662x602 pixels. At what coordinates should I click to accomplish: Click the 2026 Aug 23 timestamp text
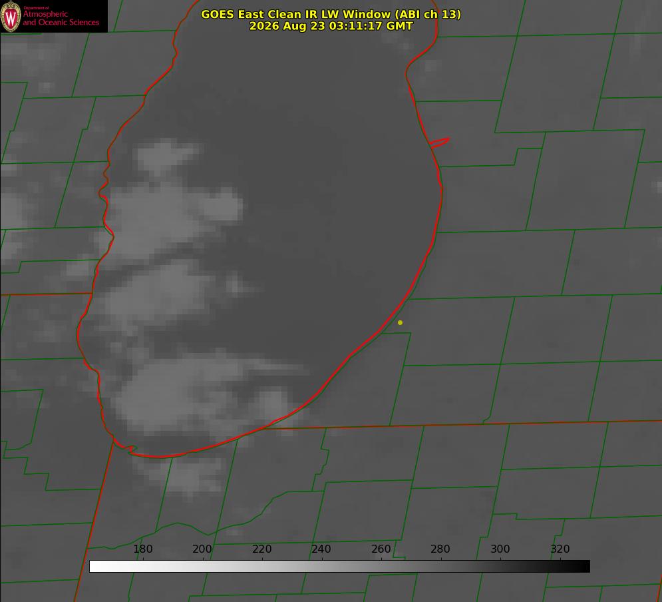point(331,26)
